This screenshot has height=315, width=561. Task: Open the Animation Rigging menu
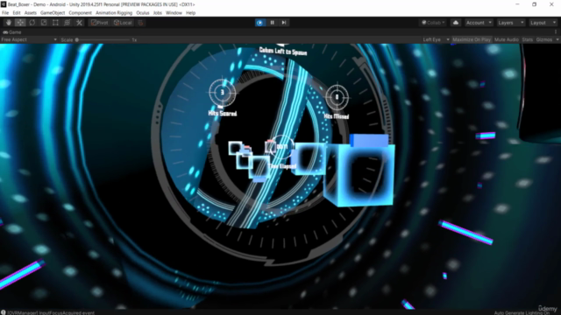(114, 13)
